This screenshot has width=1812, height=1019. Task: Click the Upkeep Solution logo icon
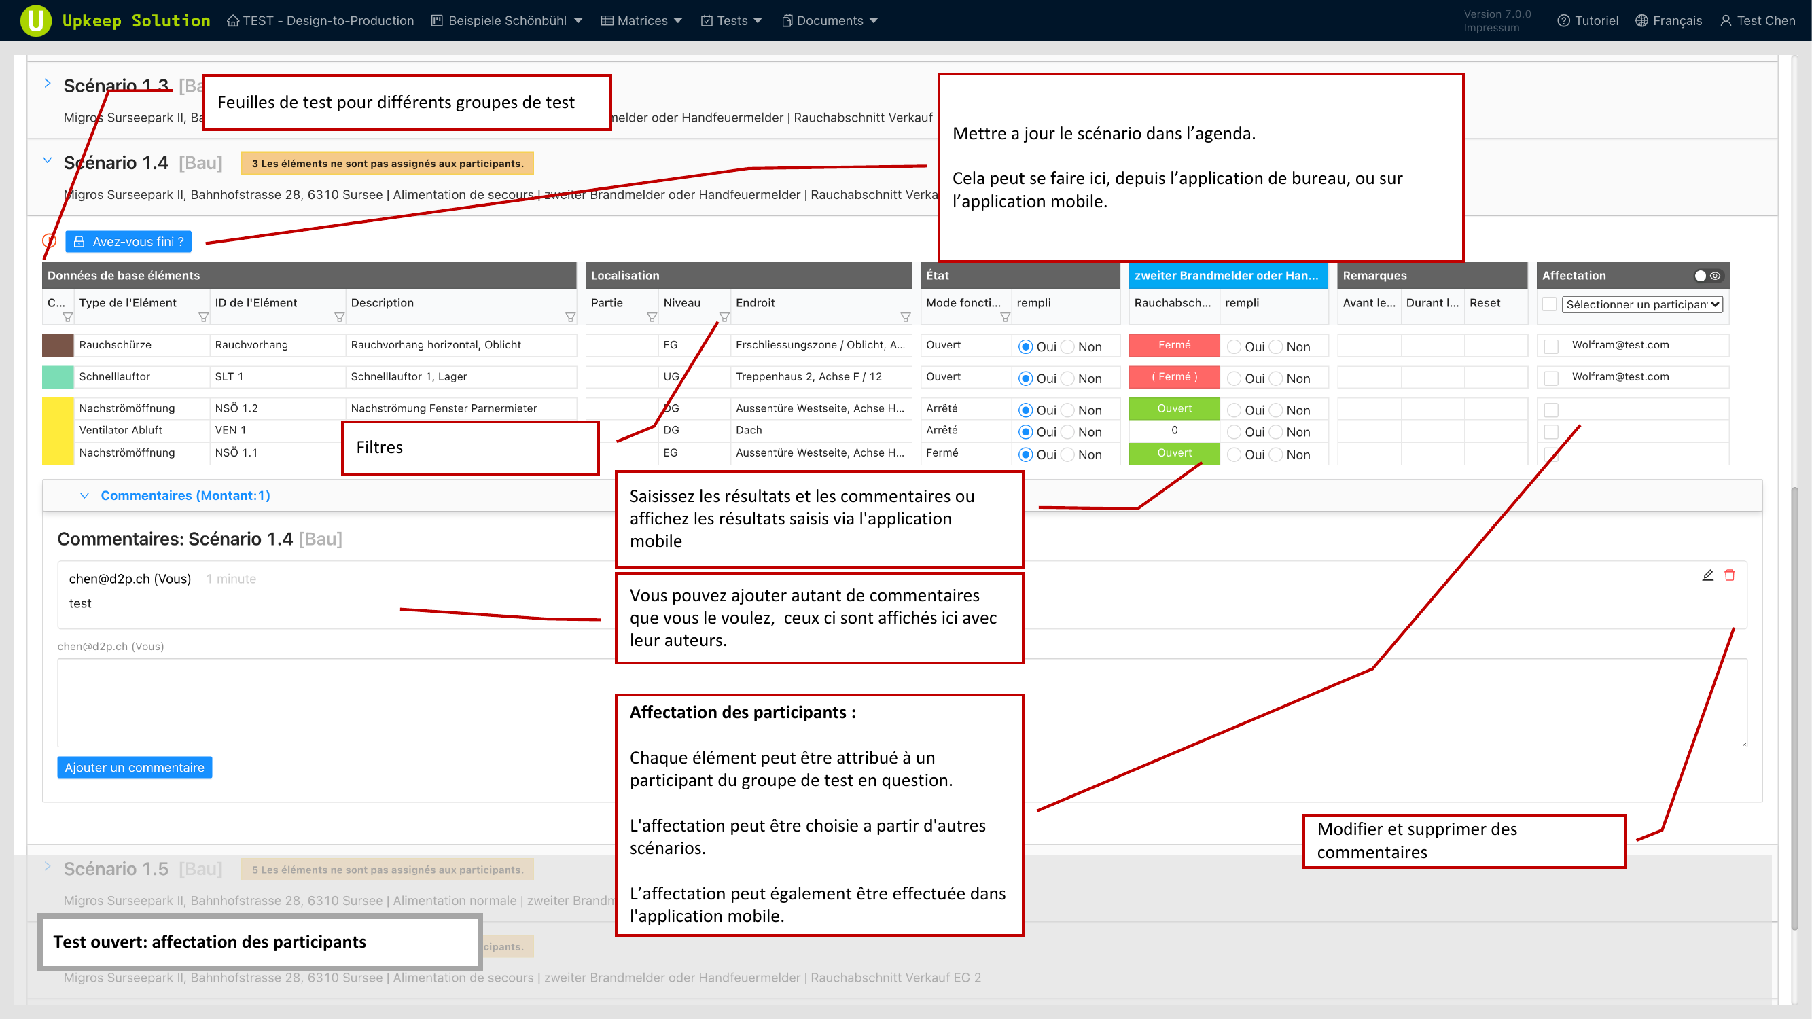[x=35, y=20]
